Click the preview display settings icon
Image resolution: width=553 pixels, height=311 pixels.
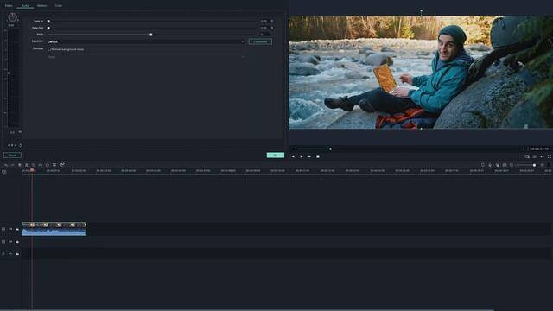pyautogui.click(x=527, y=156)
